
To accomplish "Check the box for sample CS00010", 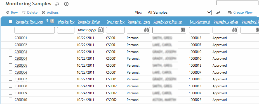I will pyautogui.click(x=10, y=99).
